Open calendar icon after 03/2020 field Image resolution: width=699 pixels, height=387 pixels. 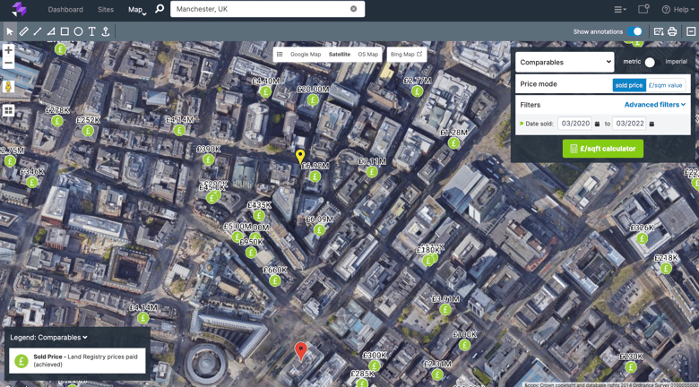(x=598, y=124)
